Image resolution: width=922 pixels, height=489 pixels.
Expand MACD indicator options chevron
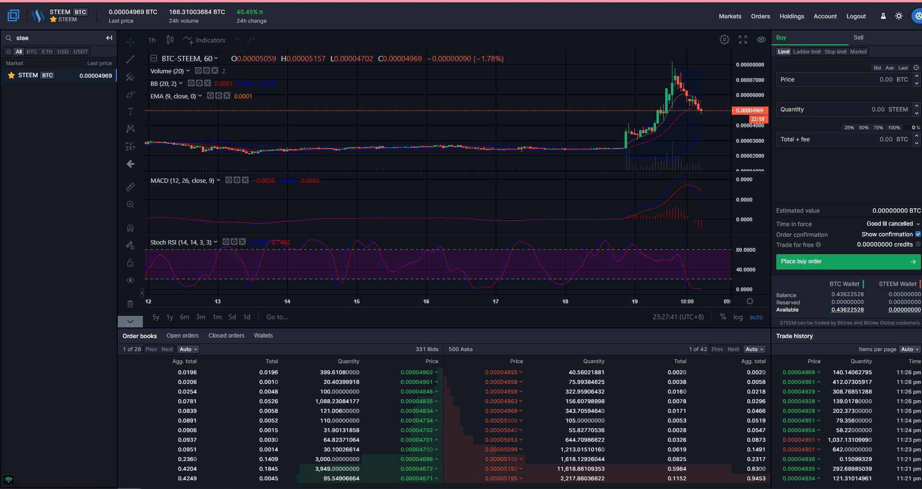(x=218, y=180)
